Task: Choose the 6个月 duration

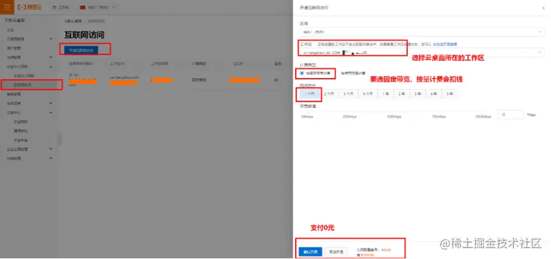Action: pyautogui.click(x=368, y=94)
